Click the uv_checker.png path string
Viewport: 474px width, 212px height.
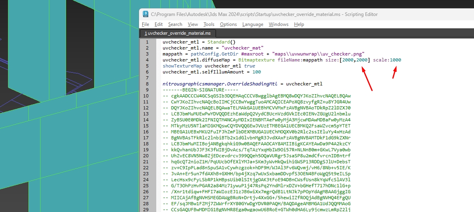point(318,54)
